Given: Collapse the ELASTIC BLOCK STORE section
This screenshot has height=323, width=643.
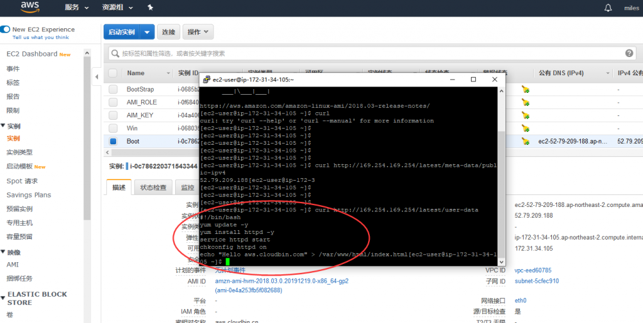Looking at the screenshot, I should coord(3,298).
